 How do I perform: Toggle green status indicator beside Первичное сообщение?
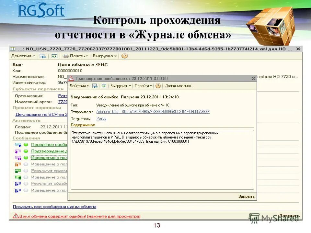(26, 145)
